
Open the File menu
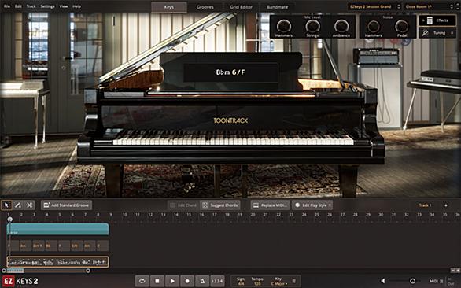coord(7,6)
